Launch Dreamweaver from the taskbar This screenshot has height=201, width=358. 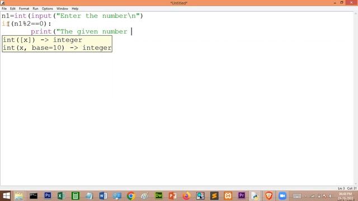pyautogui.click(x=159, y=195)
